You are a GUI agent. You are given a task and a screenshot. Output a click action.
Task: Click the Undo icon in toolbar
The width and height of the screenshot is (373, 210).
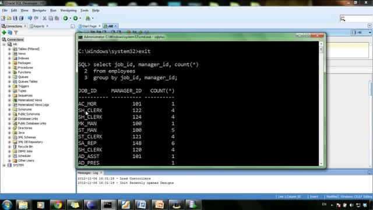click(x=30, y=18)
